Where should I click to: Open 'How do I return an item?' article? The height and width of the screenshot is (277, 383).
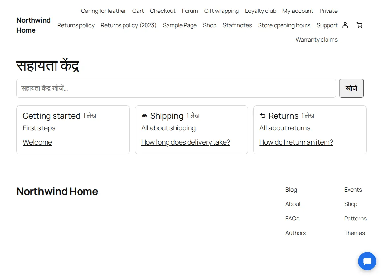point(296,142)
